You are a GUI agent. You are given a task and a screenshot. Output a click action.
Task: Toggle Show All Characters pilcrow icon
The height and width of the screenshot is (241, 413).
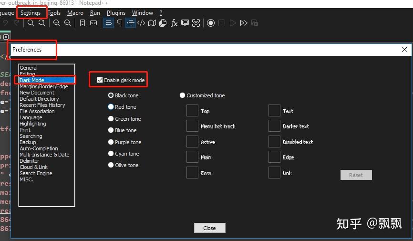tap(119, 23)
